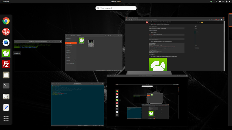Open the white circular blue-logo dock app
This screenshot has height=130, width=232.
pyautogui.click(x=6, y=43)
